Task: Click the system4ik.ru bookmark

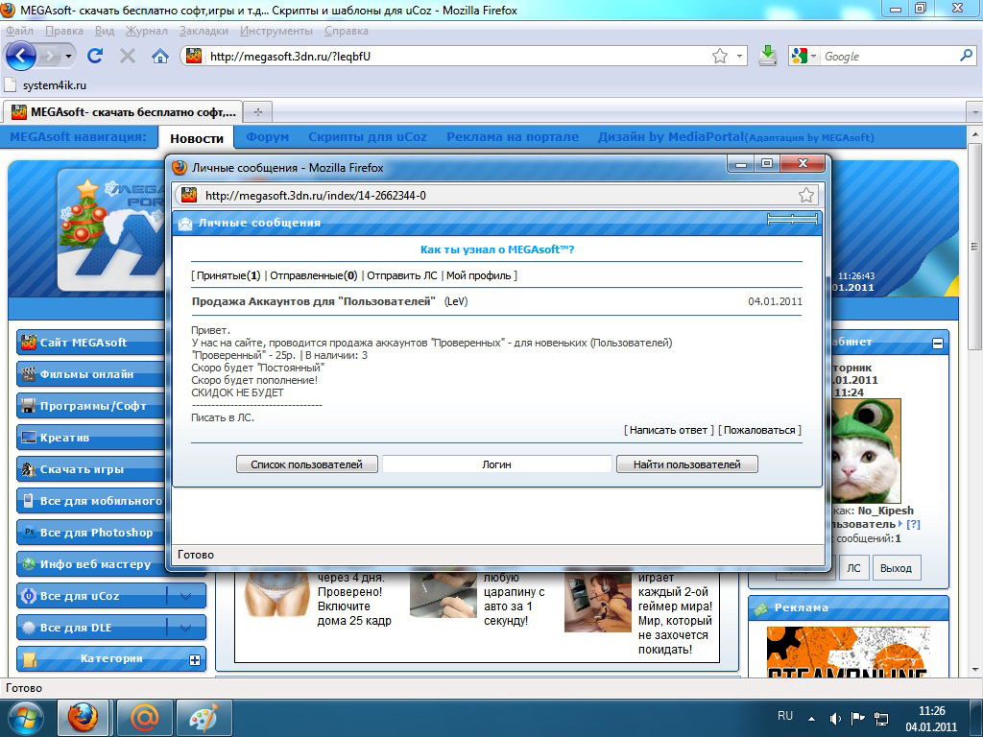Action: click(x=46, y=85)
